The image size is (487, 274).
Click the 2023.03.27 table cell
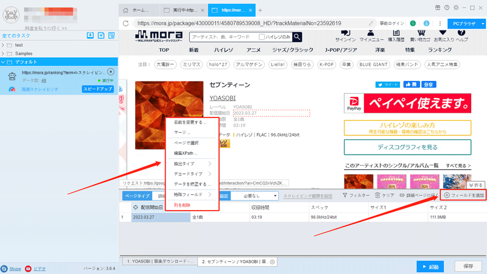coord(160,217)
